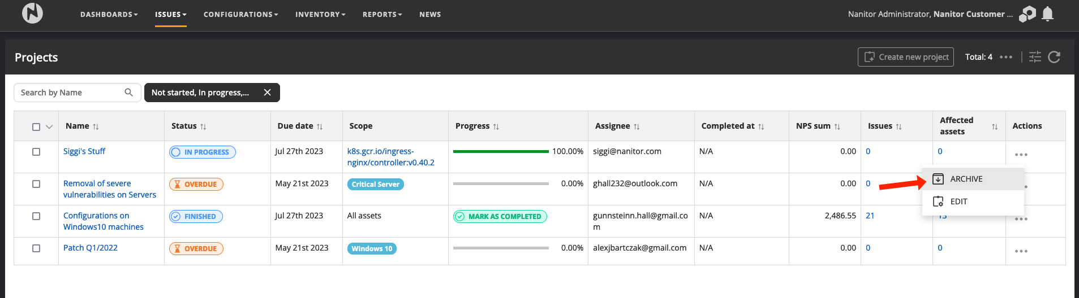This screenshot has width=1079, height=298.
Task: Select the Patch Q1/2022 row checkbox
Action: pos(36,248)
